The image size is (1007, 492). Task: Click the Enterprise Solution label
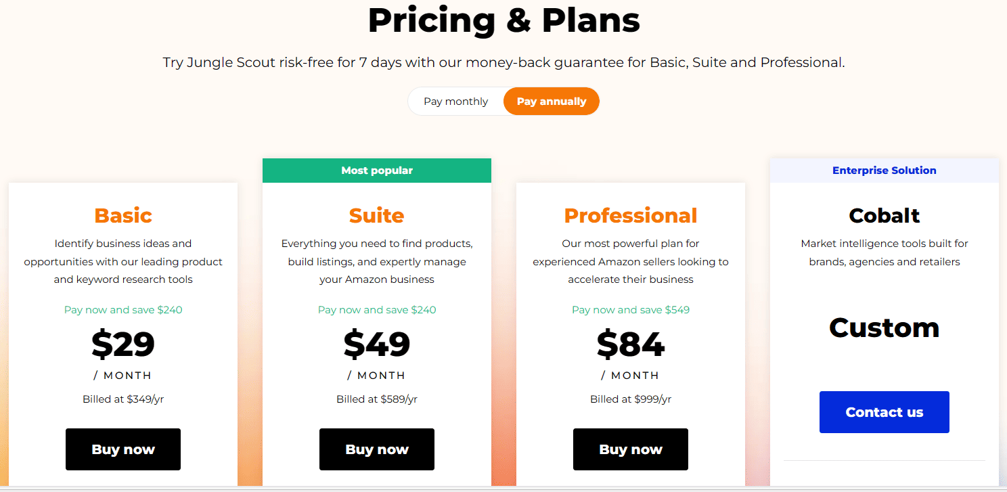coord(884,171)
